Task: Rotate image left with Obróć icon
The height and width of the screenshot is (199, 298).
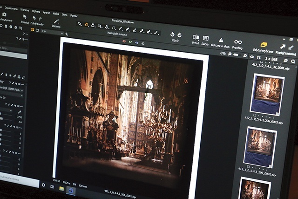Action: coord(172,34)
